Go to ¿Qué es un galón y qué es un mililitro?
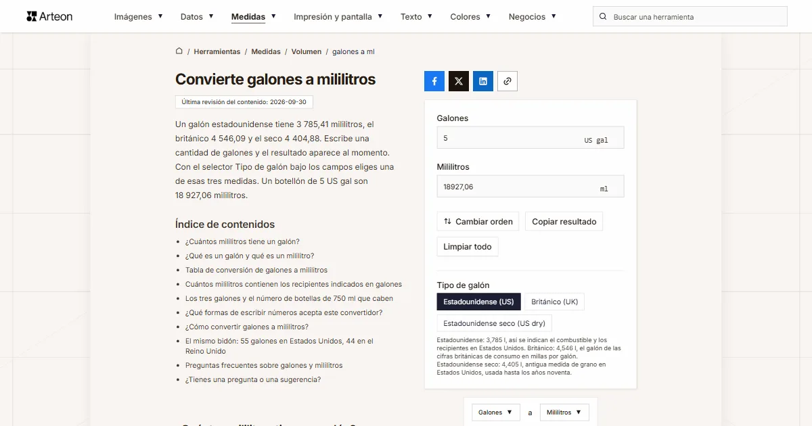 coord(250,256)
